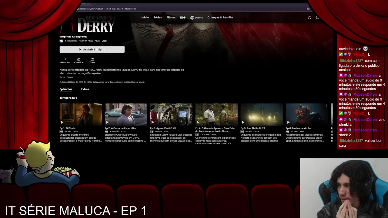Open three-dot menu on Ep.4 thumbnail
The height and width of the screenshot is (218, 388).
236,106
